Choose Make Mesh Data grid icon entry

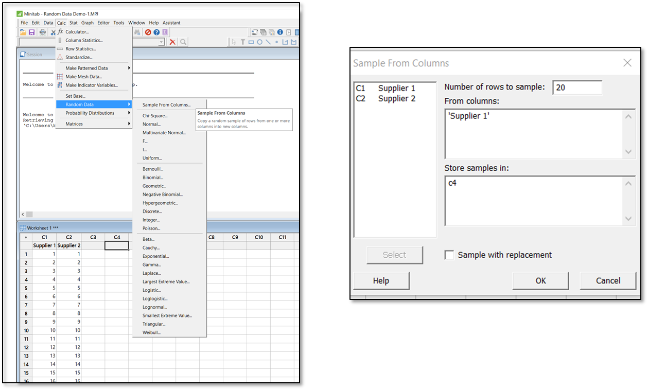[83, 77]
